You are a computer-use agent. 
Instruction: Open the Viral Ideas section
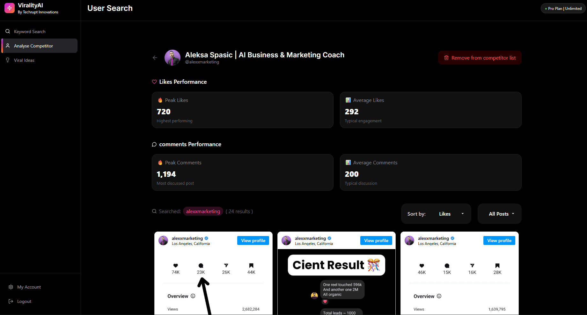(x=24, y=60)
